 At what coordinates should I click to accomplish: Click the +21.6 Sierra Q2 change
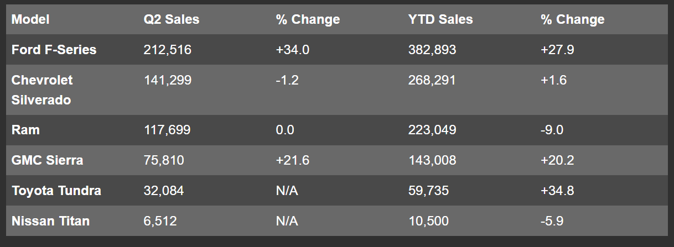click(292, 160)
